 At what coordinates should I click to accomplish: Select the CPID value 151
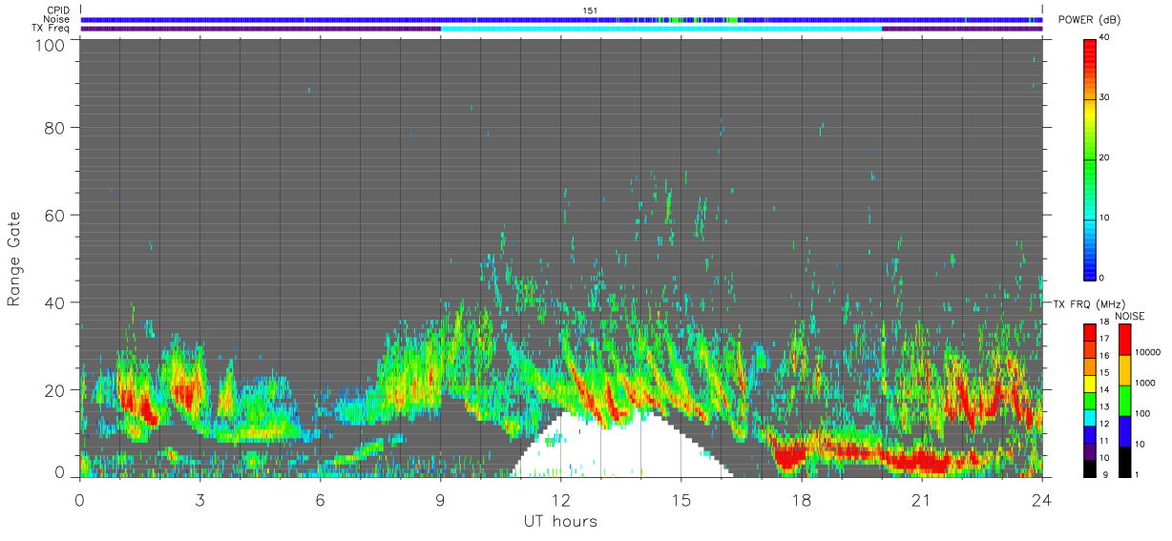[x=590, y=10]
